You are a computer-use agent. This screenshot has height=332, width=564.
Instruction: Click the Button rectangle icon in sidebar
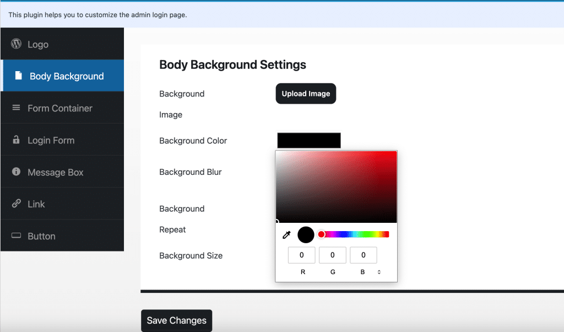click(17, 236)
